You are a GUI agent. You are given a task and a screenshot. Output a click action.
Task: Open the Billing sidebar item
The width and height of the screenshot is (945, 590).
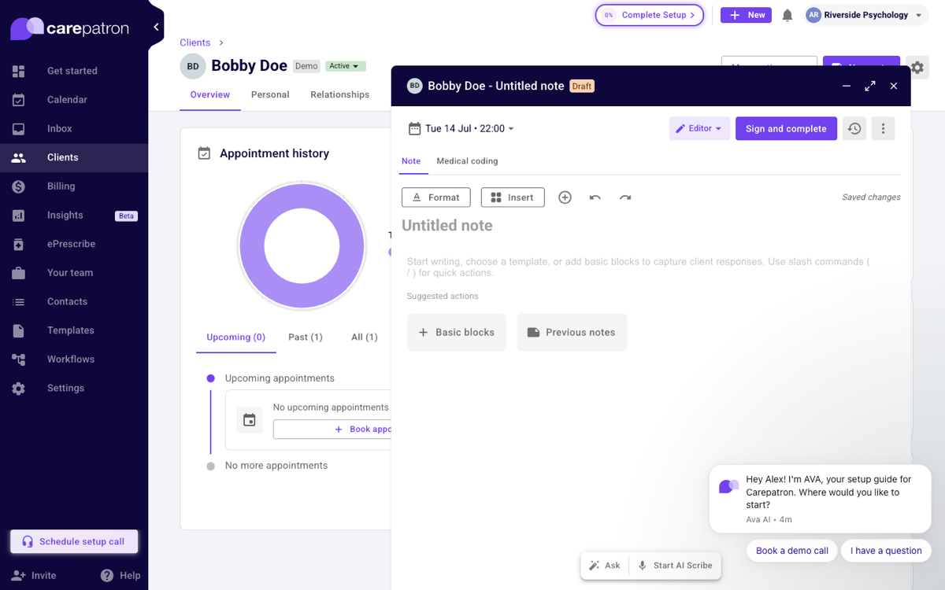(74, 186)
